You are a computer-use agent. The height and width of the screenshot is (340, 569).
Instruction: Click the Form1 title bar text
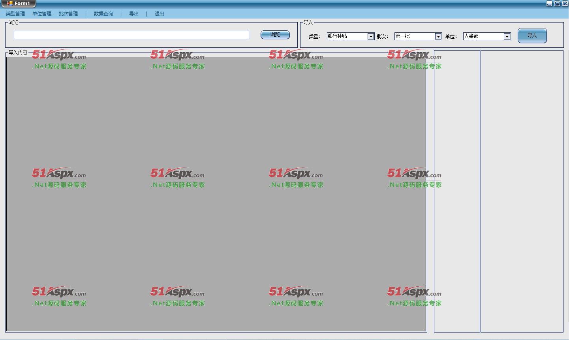[22, 4]
